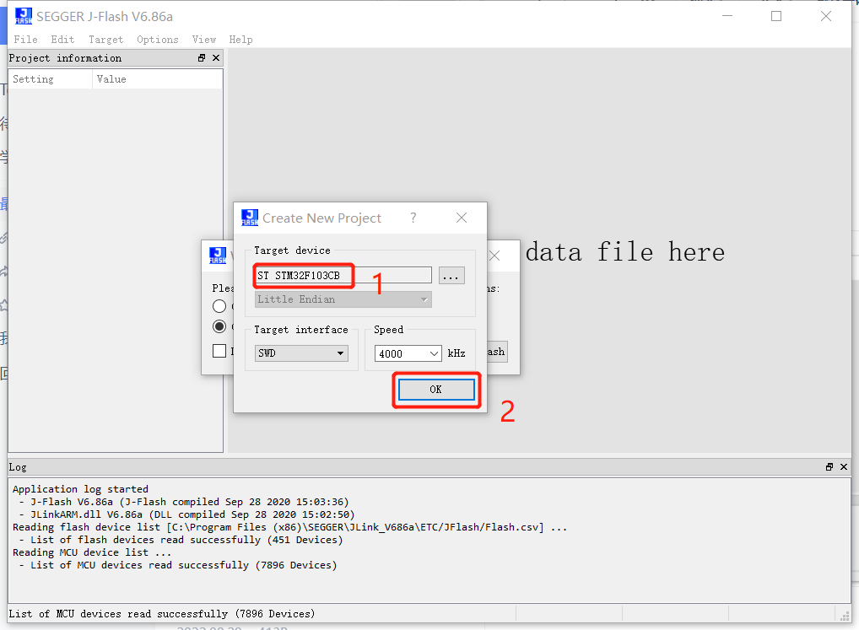The height and width of the screenshot is (630, 859).
Task: Close the Log panel
Action: (844, 467)
